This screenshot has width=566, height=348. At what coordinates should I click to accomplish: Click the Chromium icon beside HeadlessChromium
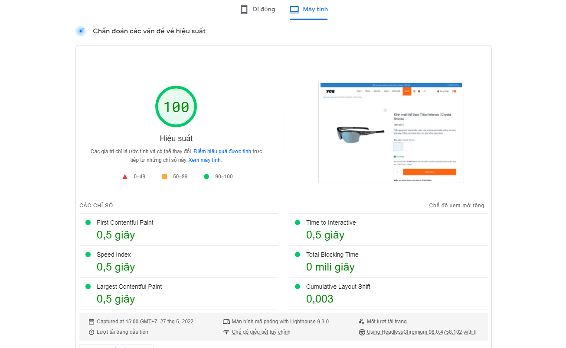(x=362, y=332)
